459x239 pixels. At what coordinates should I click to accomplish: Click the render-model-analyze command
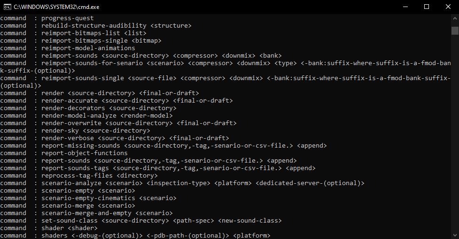click(x=79, y=116)
